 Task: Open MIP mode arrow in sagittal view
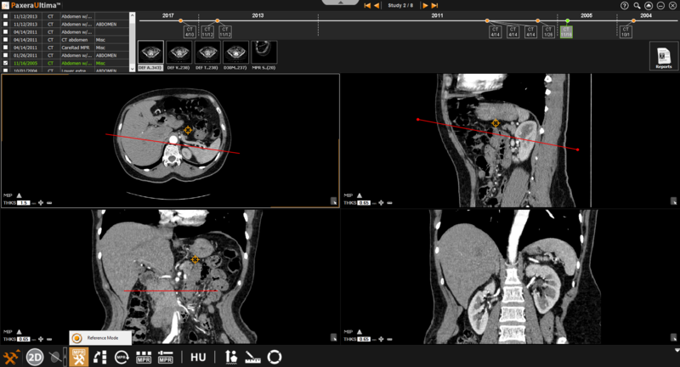359,195
